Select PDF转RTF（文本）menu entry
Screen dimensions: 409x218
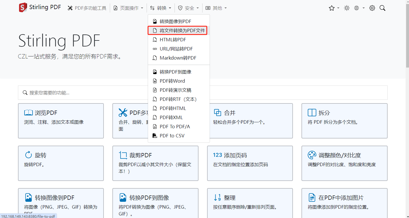pos(179,99)
